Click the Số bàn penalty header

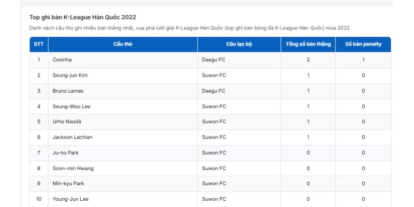pos(363,45)
